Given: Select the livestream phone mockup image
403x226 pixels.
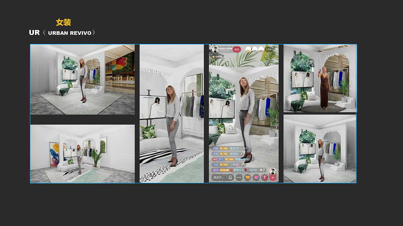Looking at the screenshot, I should (244, 114).
